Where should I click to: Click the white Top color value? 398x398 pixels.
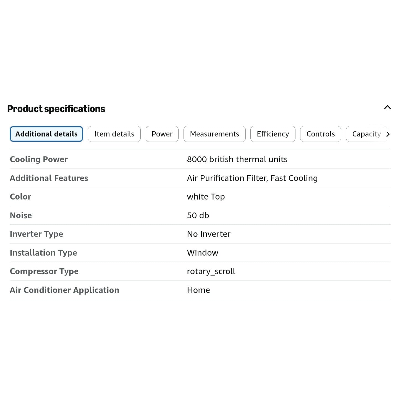(x=206, y=197)
